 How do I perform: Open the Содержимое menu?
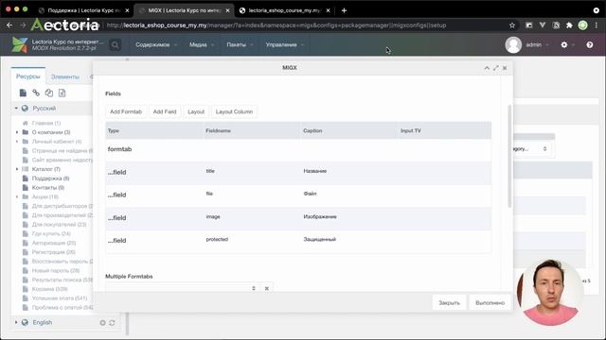click(156, 44)
